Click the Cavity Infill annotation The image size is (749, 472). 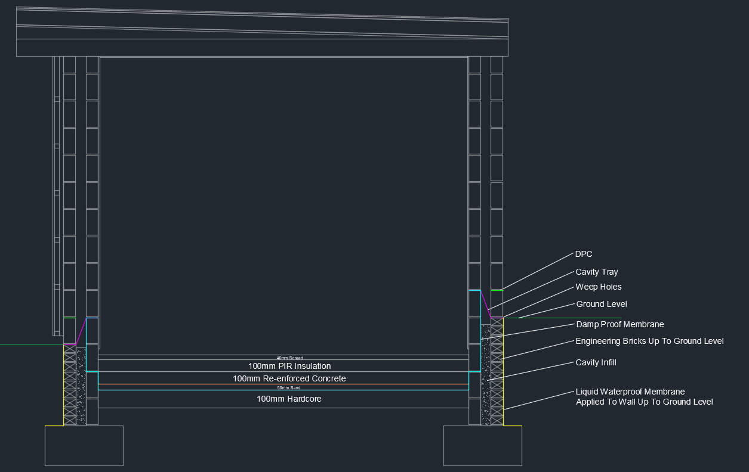point(596,362)
